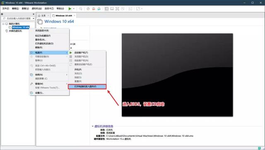Click the 虚拟机详细信息 section heading

click(104, 126)
